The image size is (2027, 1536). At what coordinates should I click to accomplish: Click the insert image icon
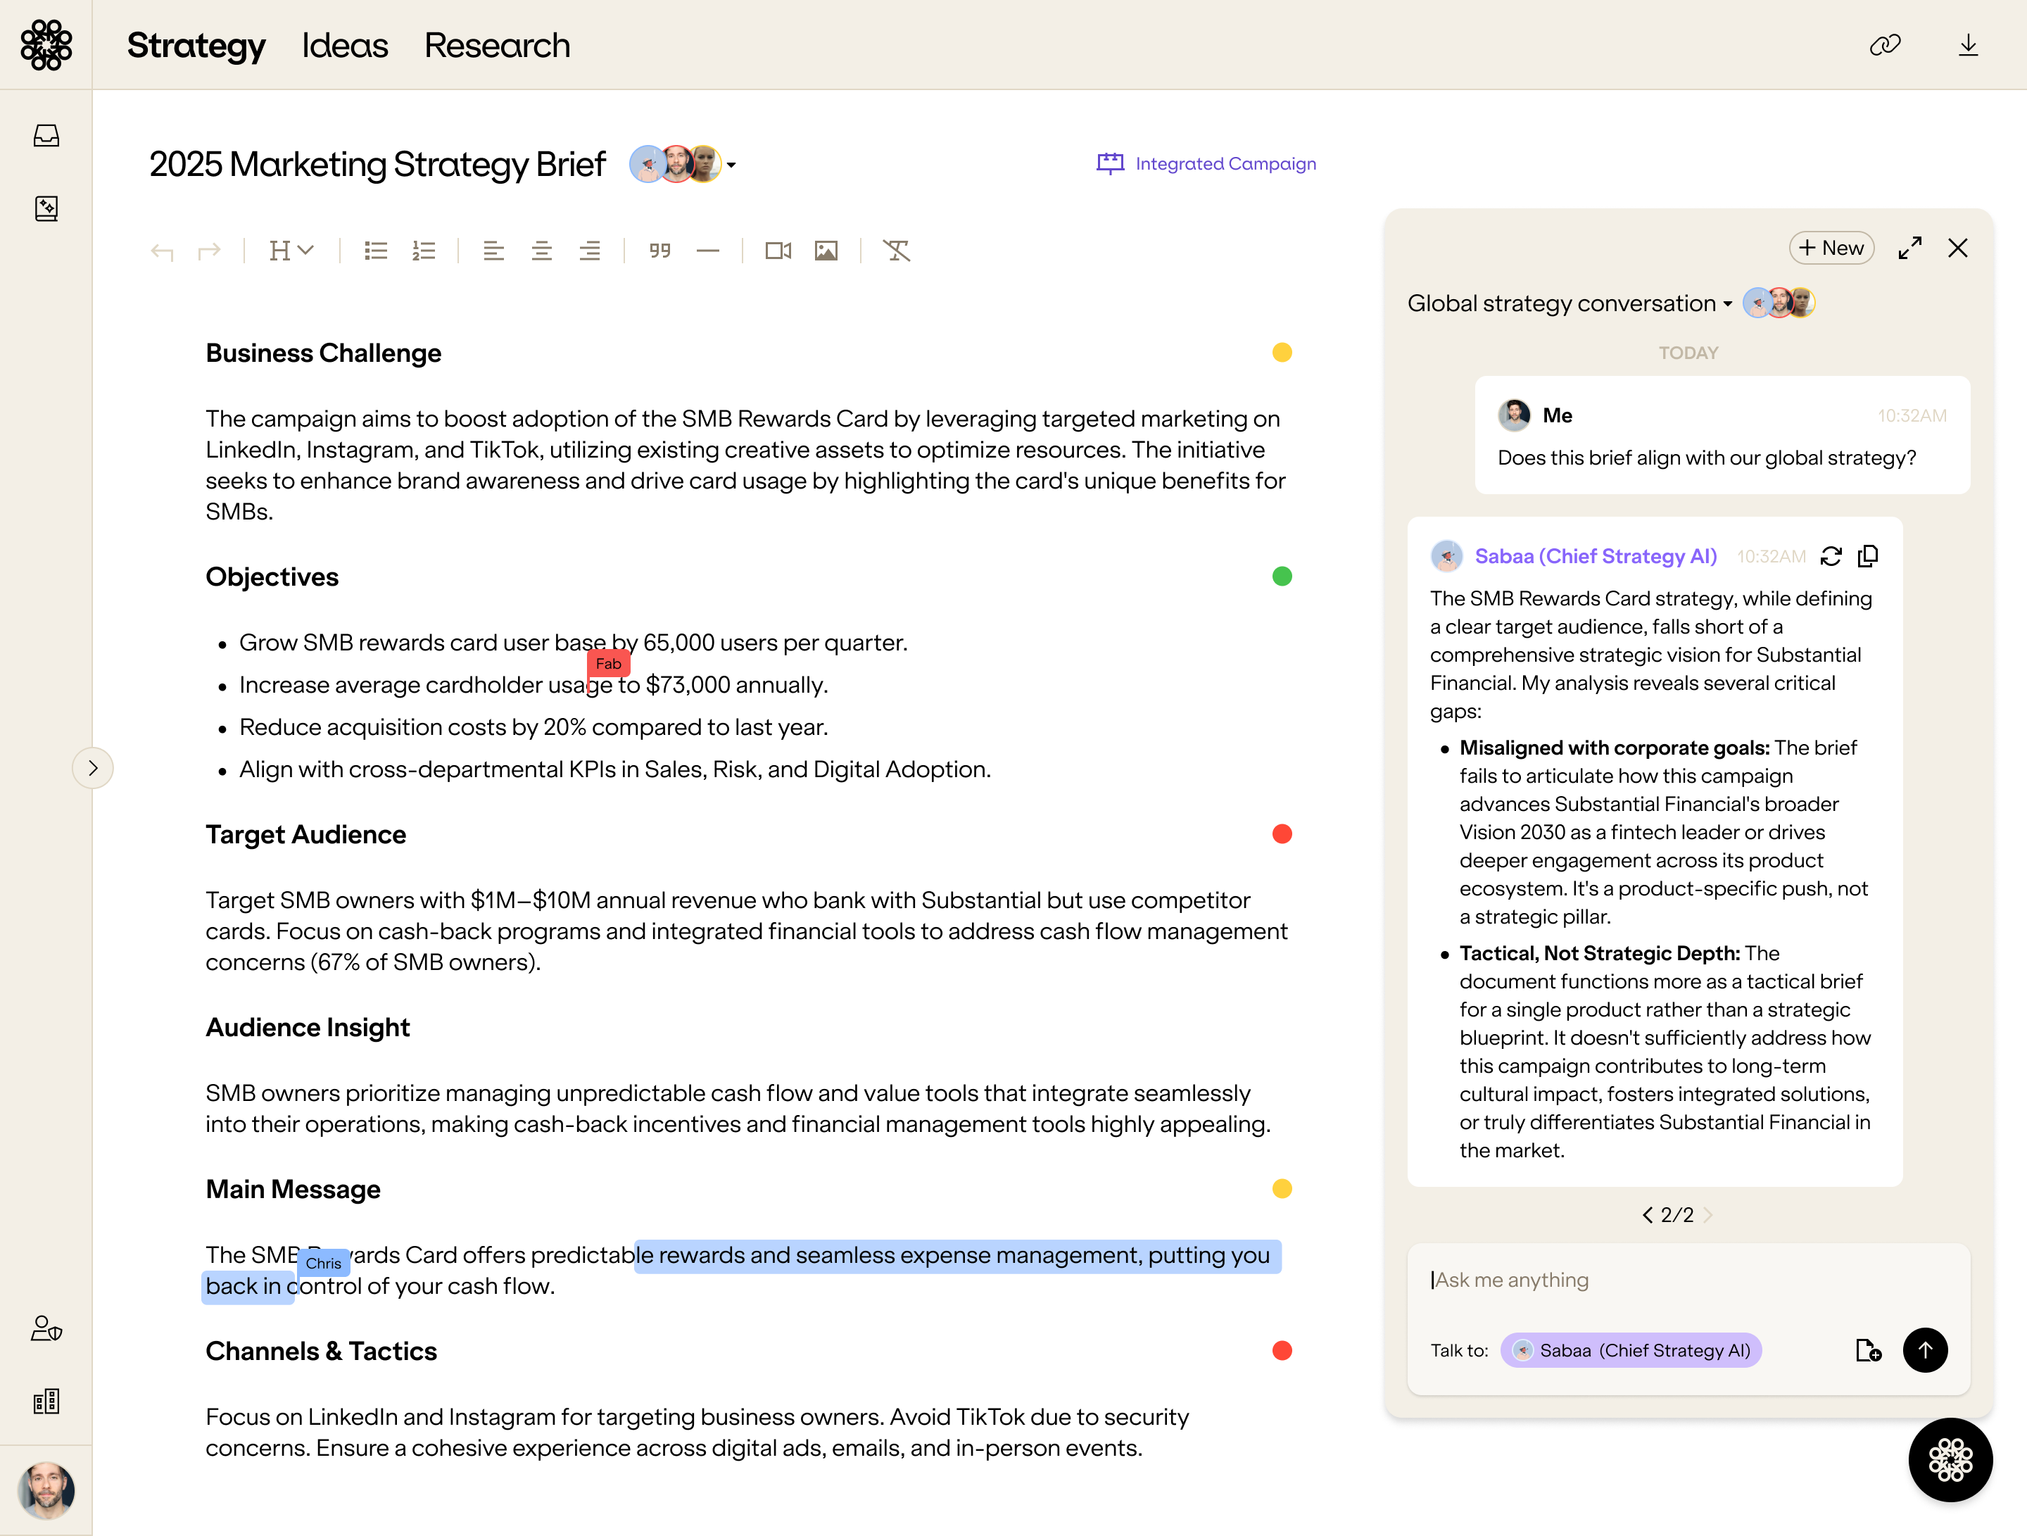(x=826, y=250)
